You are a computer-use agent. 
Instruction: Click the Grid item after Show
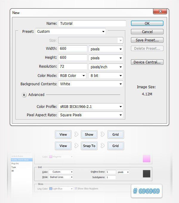[115, 134]
